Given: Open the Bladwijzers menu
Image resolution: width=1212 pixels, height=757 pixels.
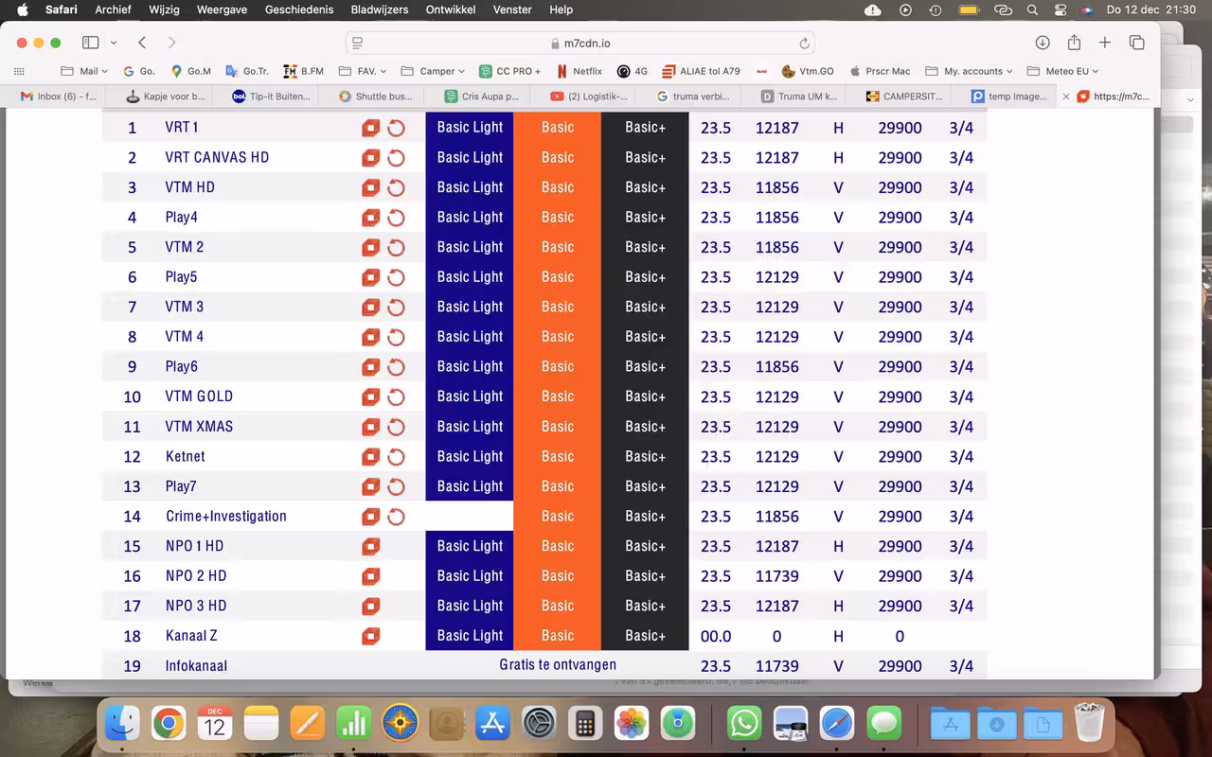Looking at the screenshot, I should point(379,9).
